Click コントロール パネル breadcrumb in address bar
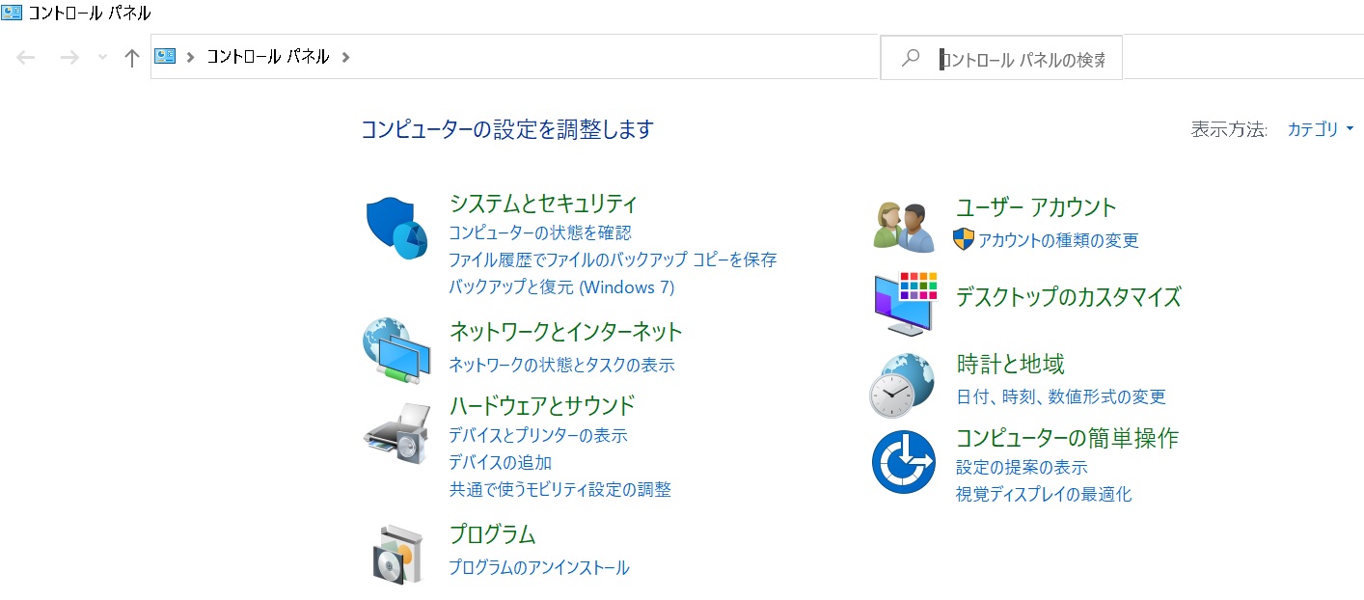The image size is (1364, 600). 268,57
